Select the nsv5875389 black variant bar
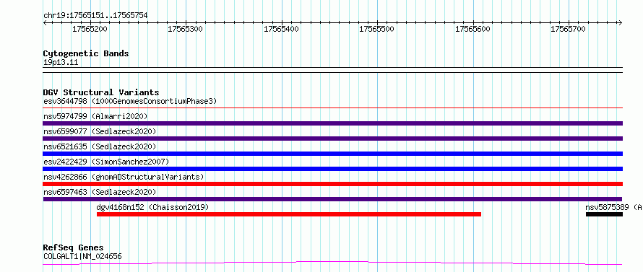The image size is (643, 272). 604,214
